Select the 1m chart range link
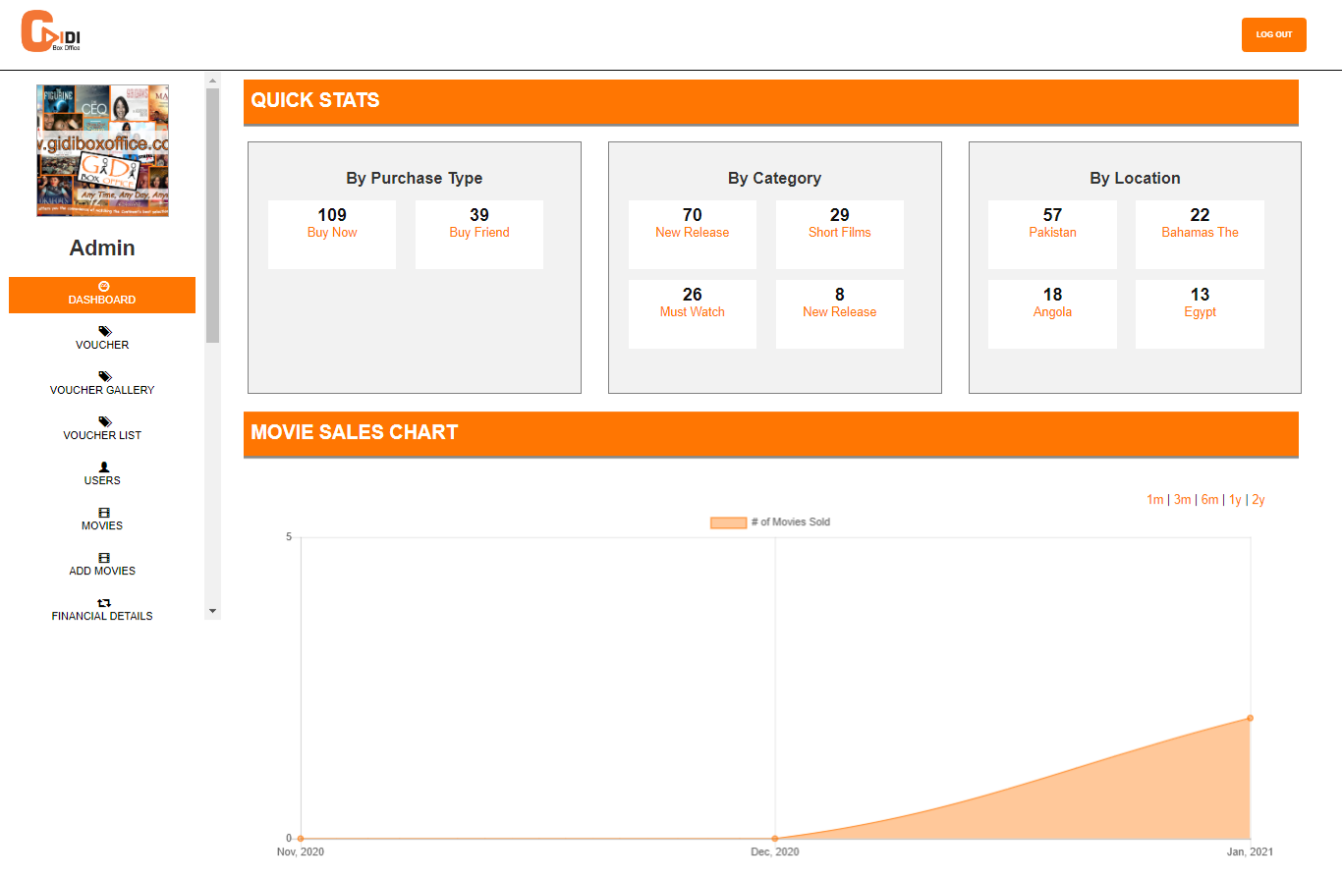Image resolution: width=1342 pixels, height=879 pixels. pos(1154,500)
